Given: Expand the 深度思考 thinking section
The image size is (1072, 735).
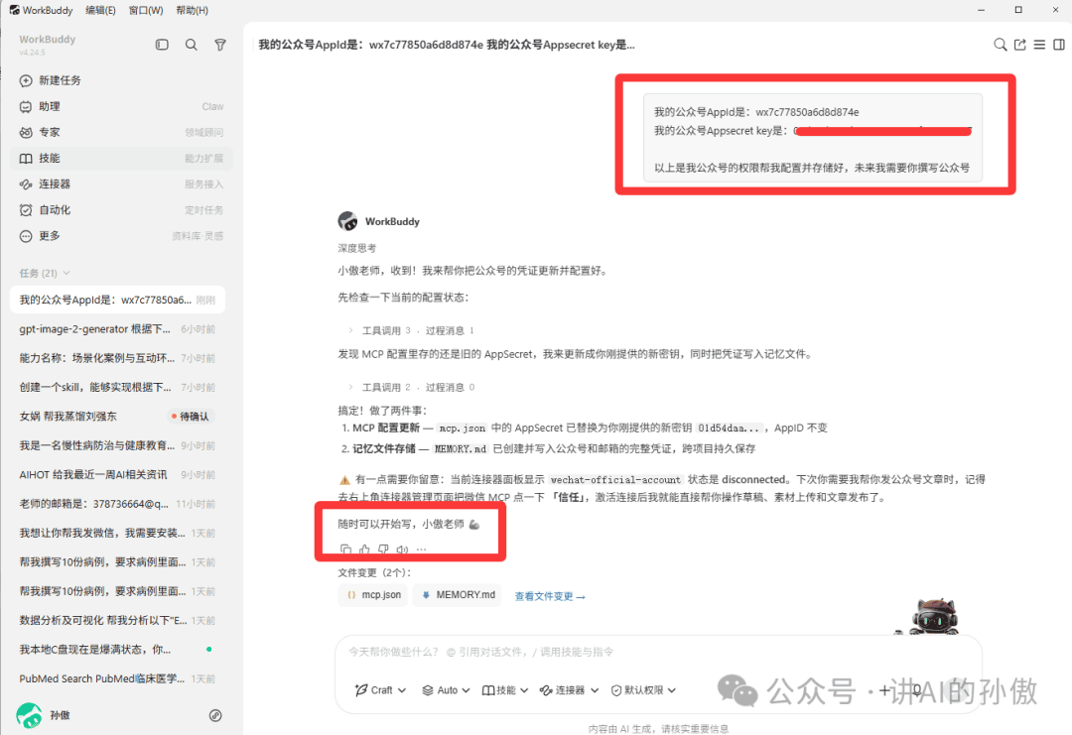Looking at the screenshot, I should (x=357, y=248).
